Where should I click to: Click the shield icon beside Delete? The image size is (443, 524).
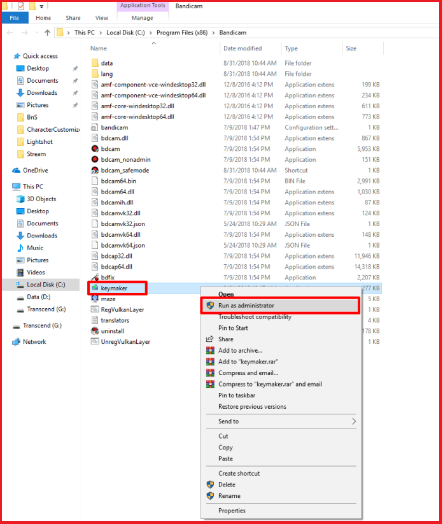(x=210, y=485)
